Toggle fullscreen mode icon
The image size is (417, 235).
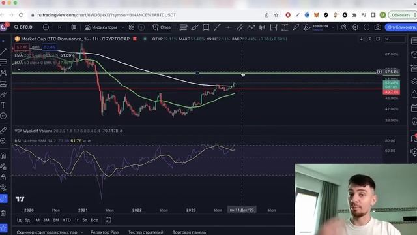point(366,27)
